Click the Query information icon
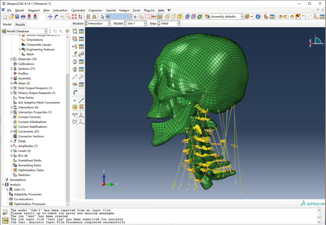This screenshot has width=326, height=225. (x=258, y=17)
